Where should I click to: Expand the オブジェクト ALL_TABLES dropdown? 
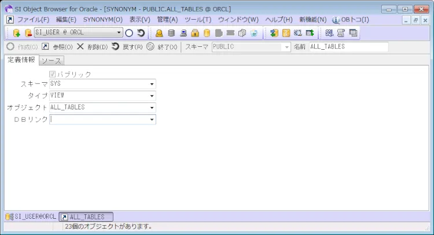[152, 108]
